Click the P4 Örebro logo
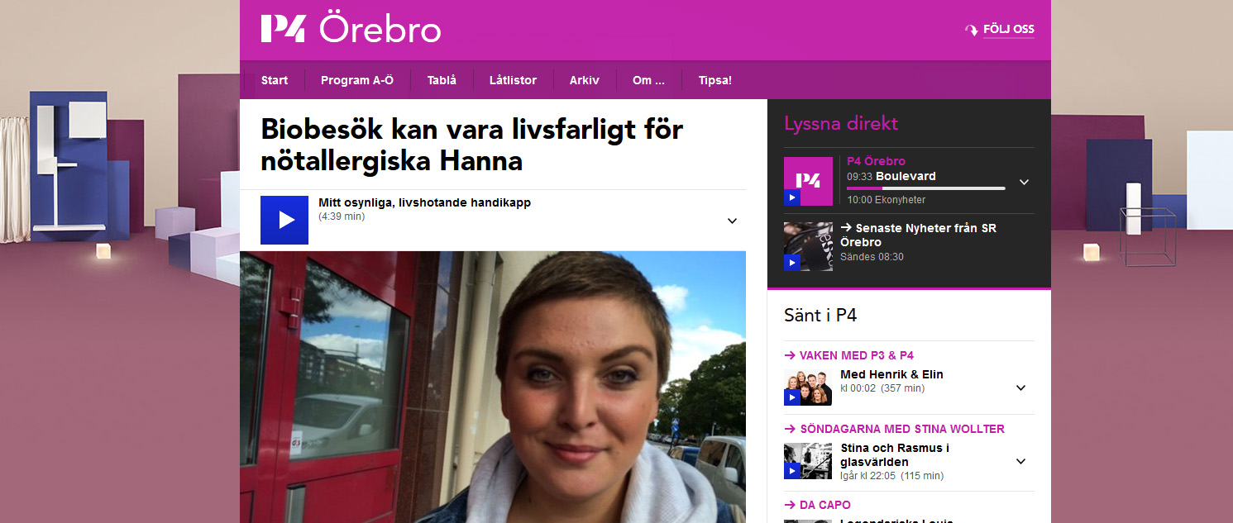The width and height of the screenshot is (1233, 523). click(351, 29)
